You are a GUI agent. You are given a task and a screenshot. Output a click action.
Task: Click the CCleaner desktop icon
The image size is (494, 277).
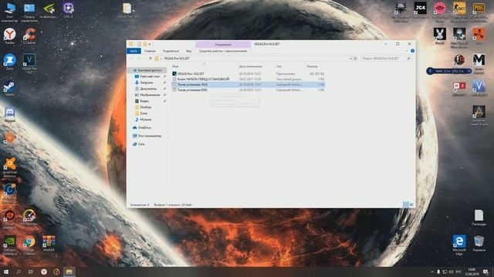[x=29, y=35]
